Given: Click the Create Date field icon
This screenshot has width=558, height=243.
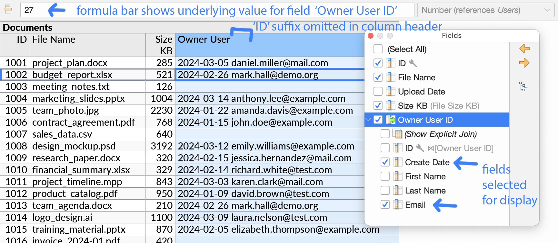Looking at the screenshot, I should tap(398, 162).
